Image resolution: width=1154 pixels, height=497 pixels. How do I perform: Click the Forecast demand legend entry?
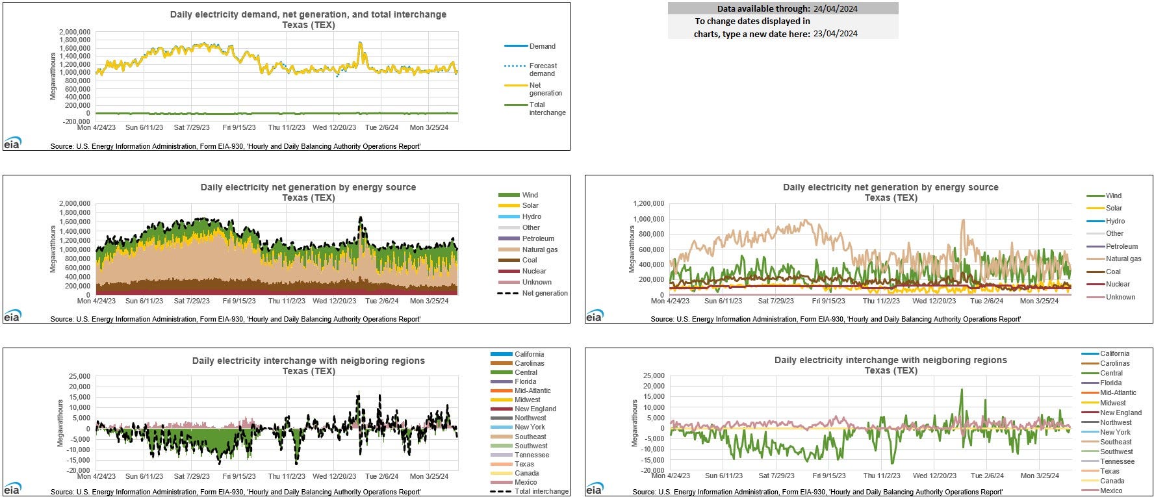point(531,70)
